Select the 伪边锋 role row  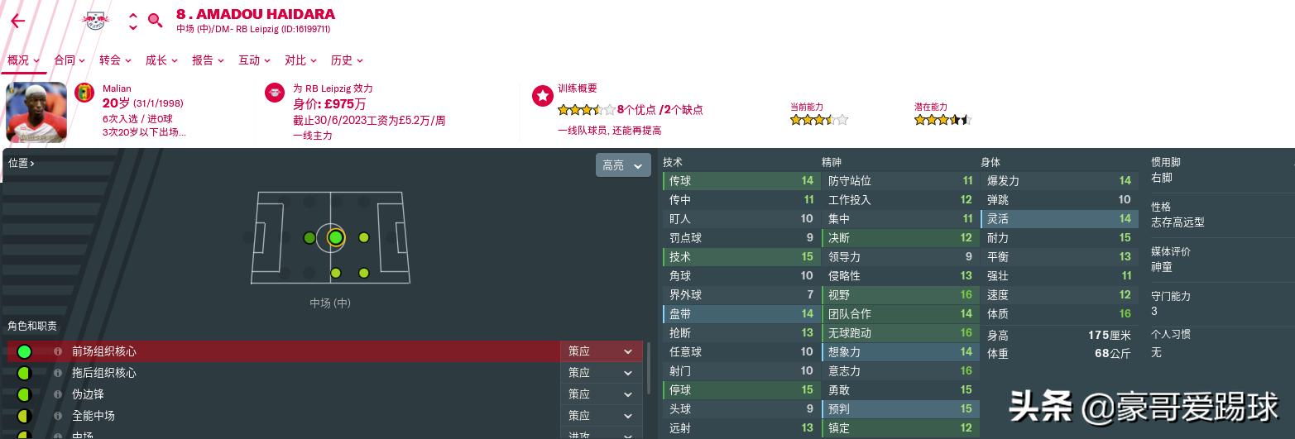coord(325,394)
